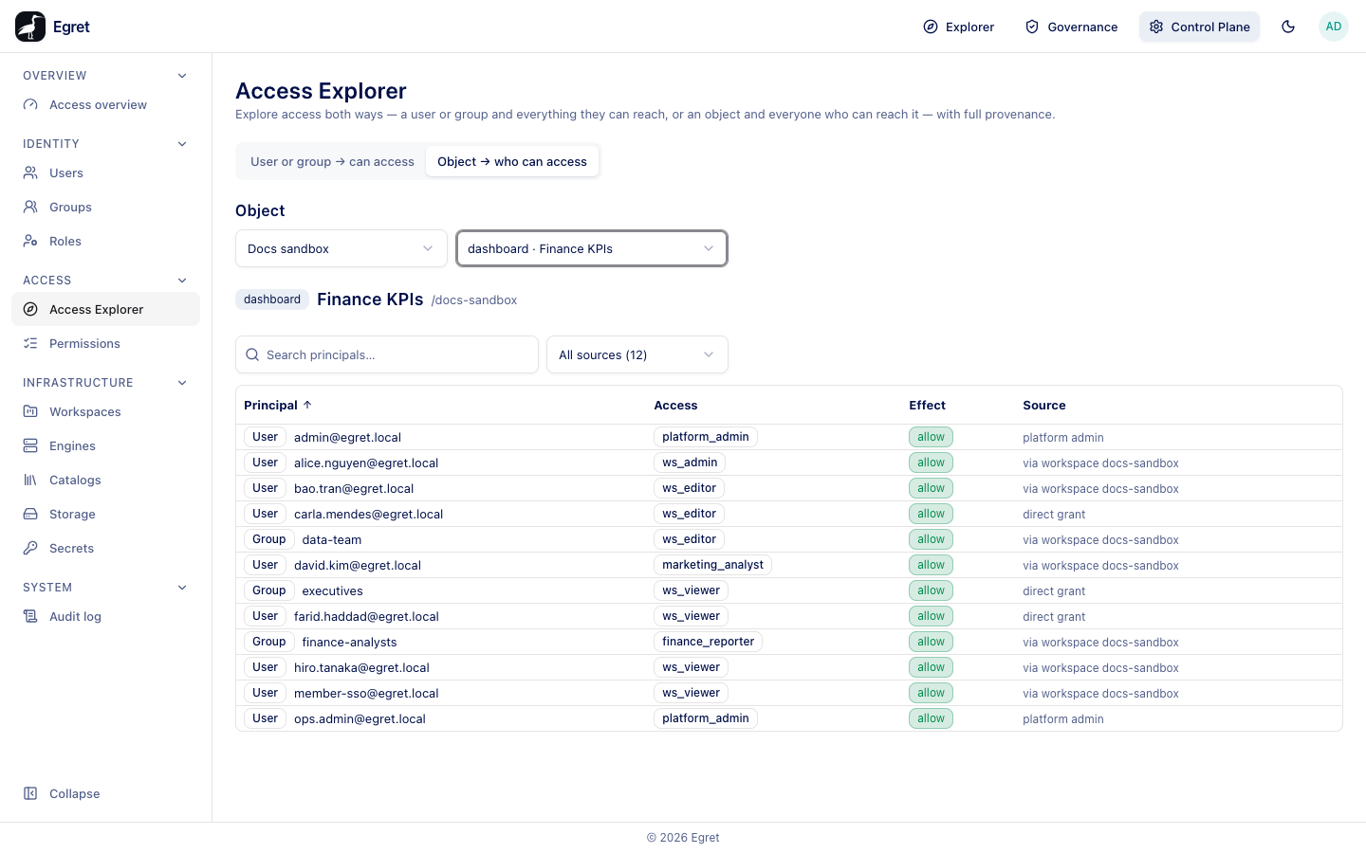Click the marketing_analyst access badge
The image size is (1366, 853).
click(712, 565)
